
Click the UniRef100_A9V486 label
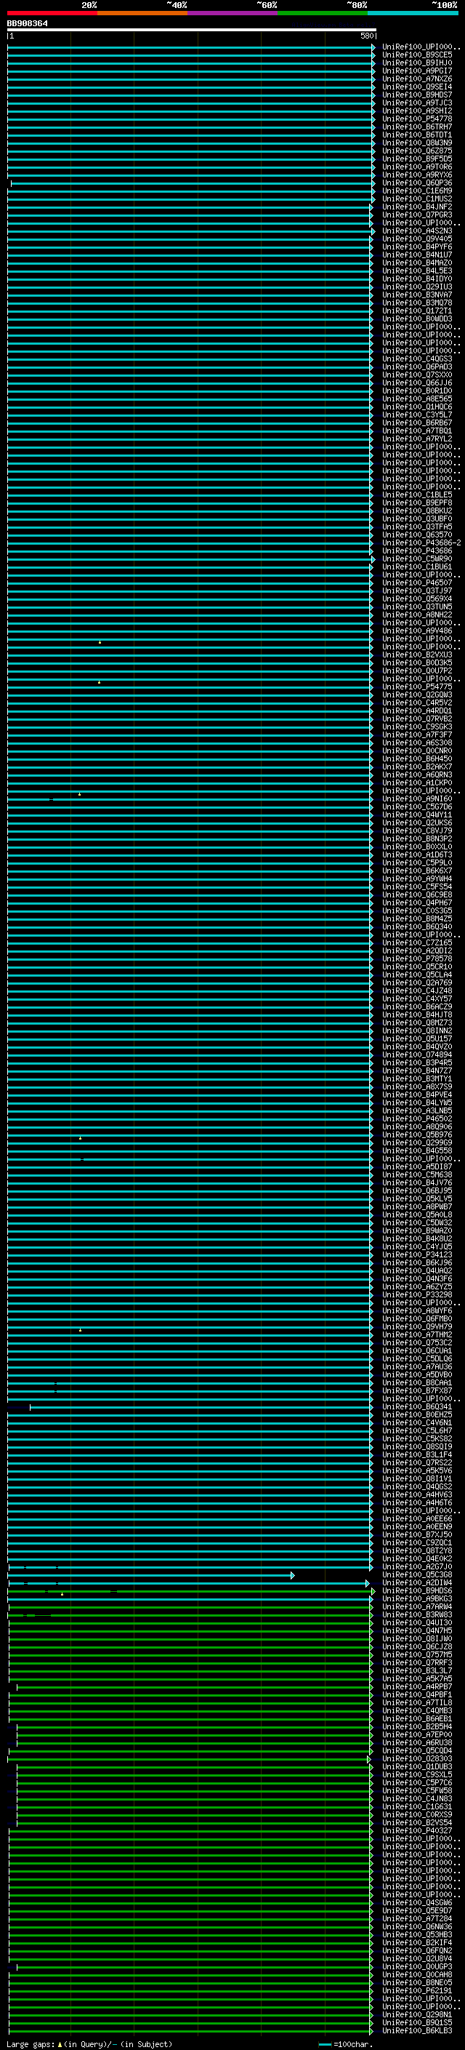[x=417, y=631]
